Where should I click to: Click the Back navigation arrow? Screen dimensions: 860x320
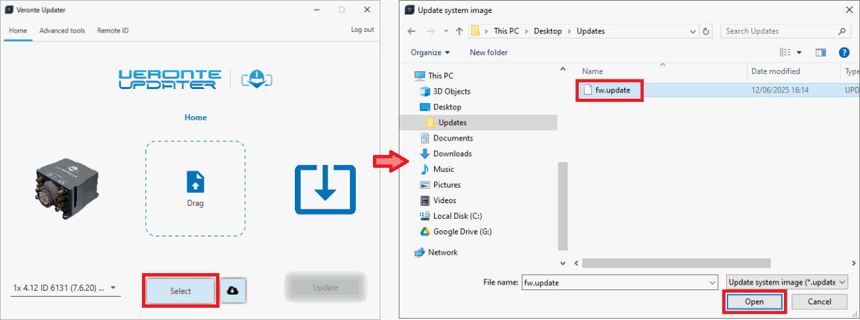(411, 31)
